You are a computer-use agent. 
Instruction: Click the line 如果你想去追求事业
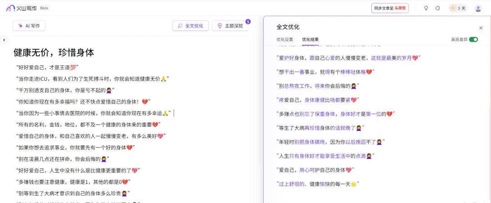tap(75, 147)
